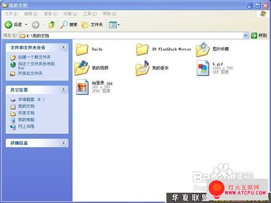Select the Baidu folder icon
The width and height of the screenshot is (271, 203).
coord(82,49)
